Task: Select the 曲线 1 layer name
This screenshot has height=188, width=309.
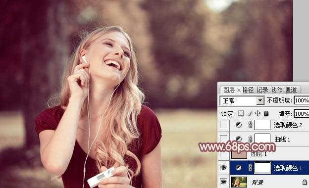Action: coord(282,140)
